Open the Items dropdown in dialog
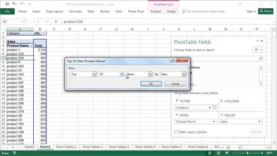This screenshot has height=156, width=277. coord(150,74)
